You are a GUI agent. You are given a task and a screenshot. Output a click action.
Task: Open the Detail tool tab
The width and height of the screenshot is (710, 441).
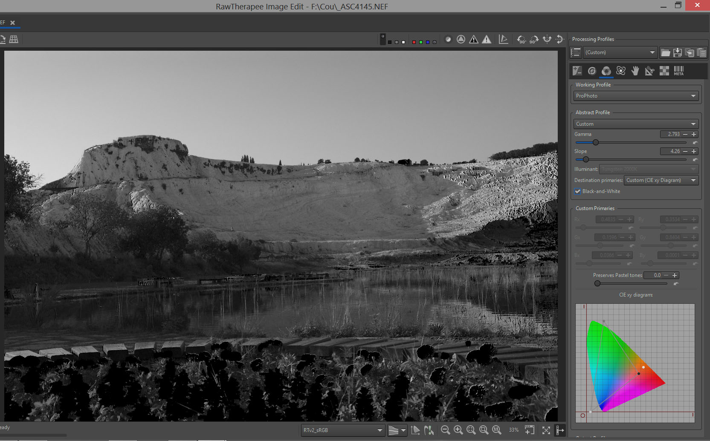pyautogui.click(x=592, y=71)
